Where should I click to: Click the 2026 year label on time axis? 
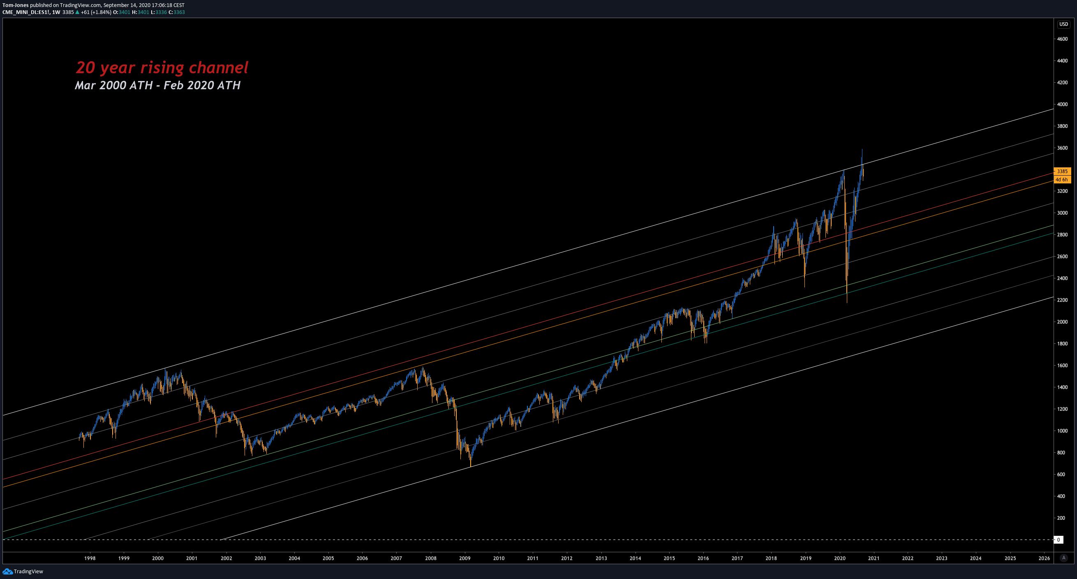coord(1044,558)
